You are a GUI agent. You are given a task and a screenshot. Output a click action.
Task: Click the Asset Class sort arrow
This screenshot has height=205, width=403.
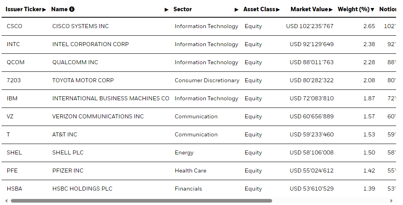(278, 10)
